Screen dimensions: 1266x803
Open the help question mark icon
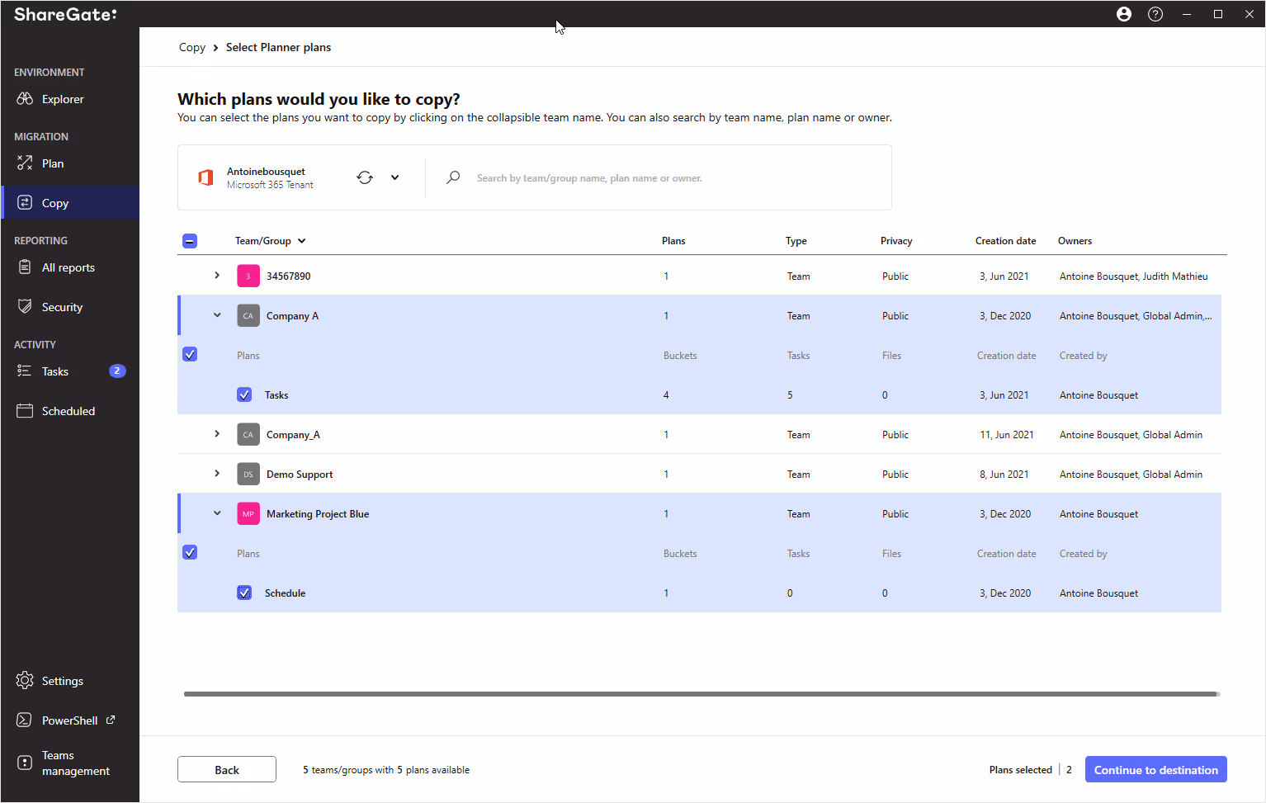(x=1155, y=14)
